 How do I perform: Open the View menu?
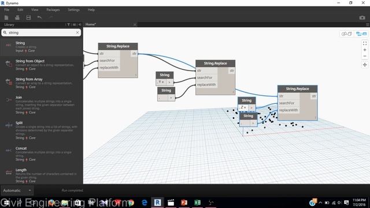[35, 10]
